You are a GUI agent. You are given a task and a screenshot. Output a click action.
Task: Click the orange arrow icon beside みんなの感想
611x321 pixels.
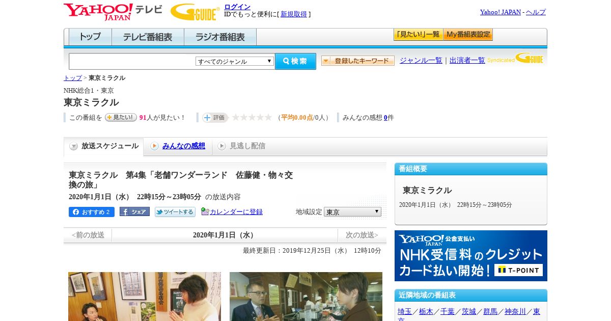coord(154,146)
